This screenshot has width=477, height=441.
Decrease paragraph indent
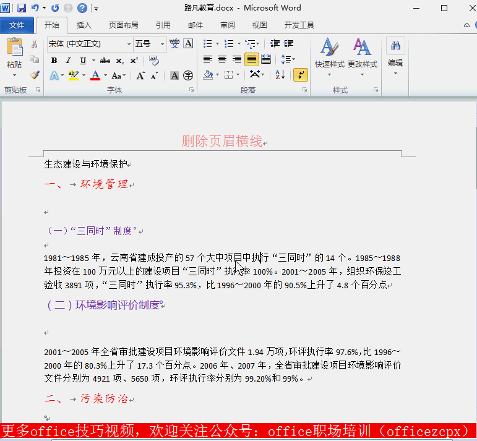coord(275,44)
